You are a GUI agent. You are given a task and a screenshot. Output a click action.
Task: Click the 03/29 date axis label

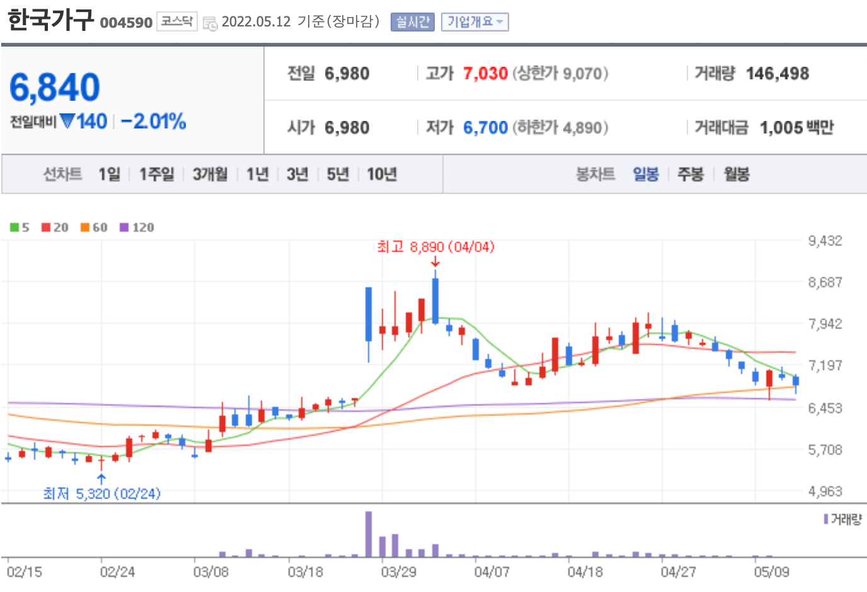click(x=398, y=572)
